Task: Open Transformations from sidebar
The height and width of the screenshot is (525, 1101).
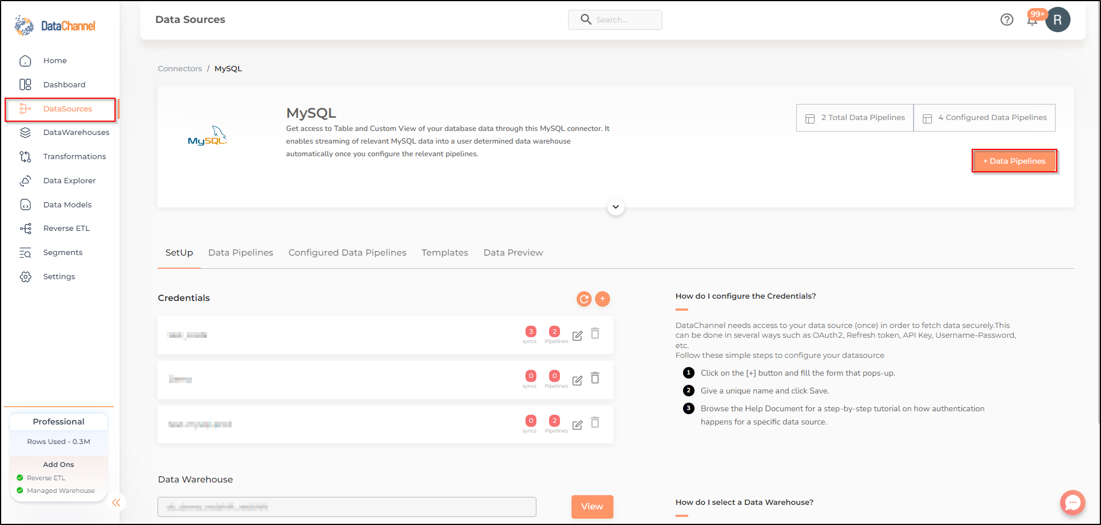Action: pos(74,156)
